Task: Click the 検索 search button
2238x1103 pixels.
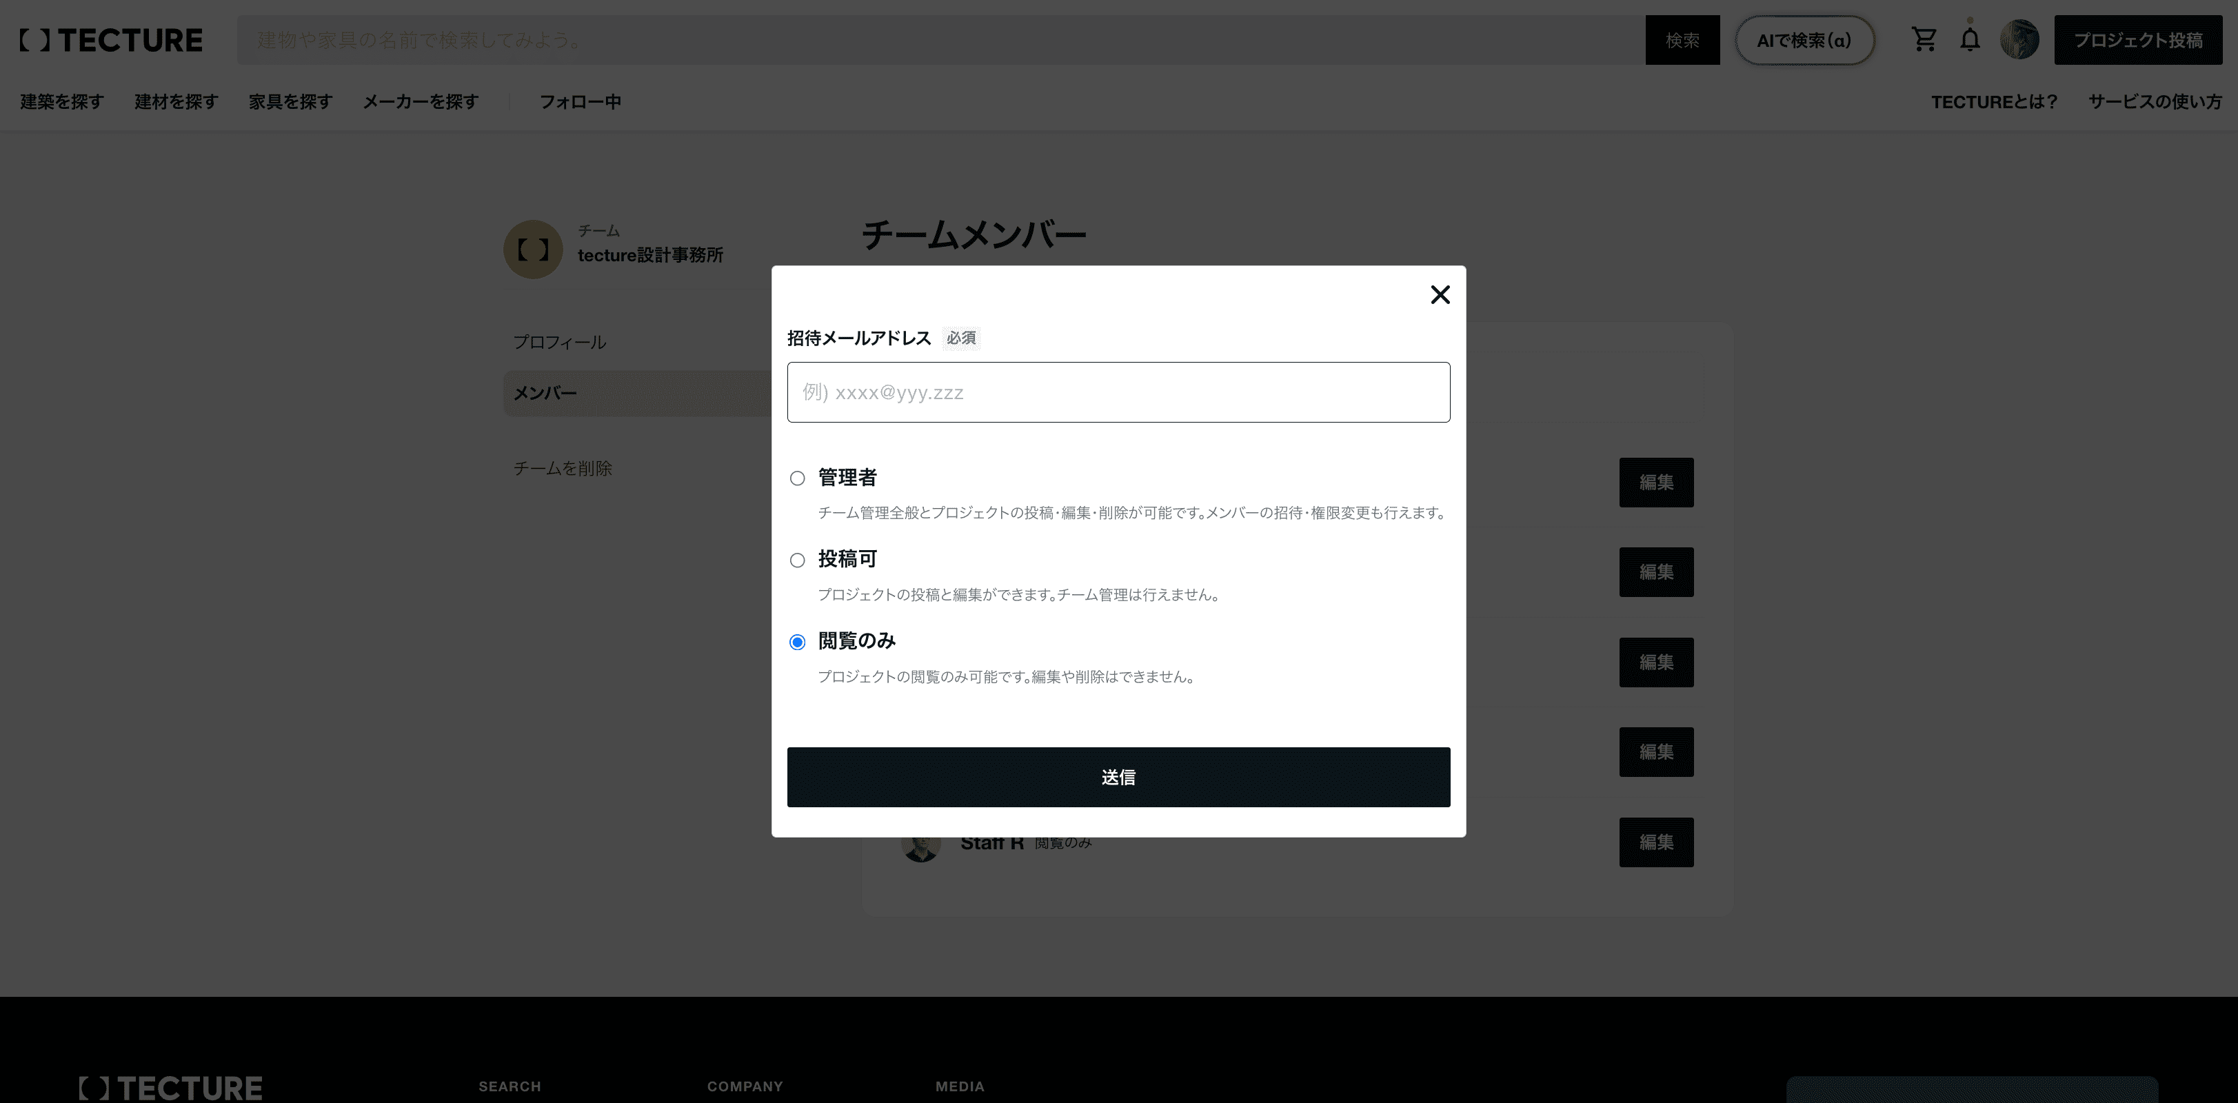Action: tap(1683, 39)
